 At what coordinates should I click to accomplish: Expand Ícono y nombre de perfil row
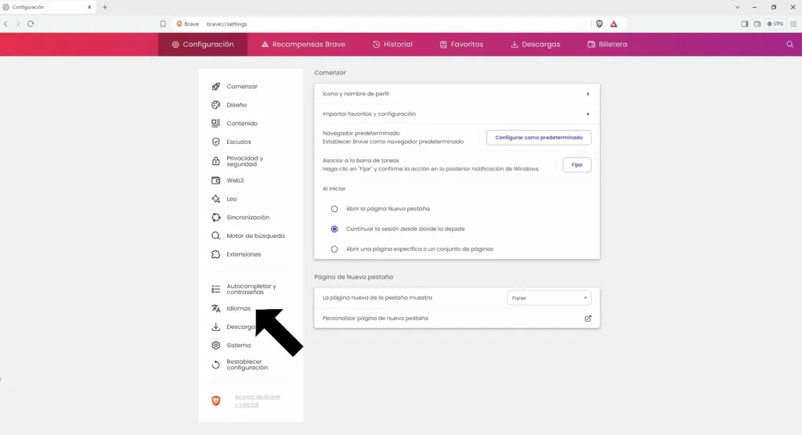(457, 94)
